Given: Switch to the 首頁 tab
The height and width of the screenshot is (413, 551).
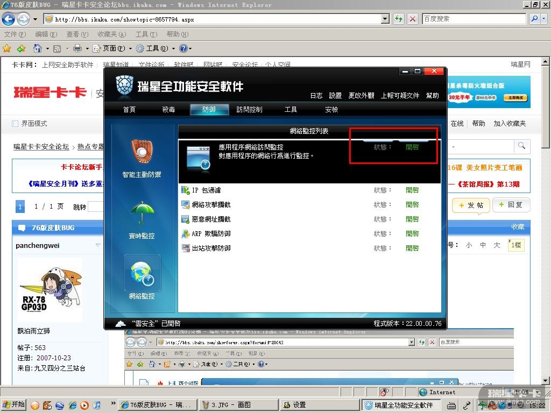Looking at the screenshot, I should pyautogui.click(x=129, y=110).
